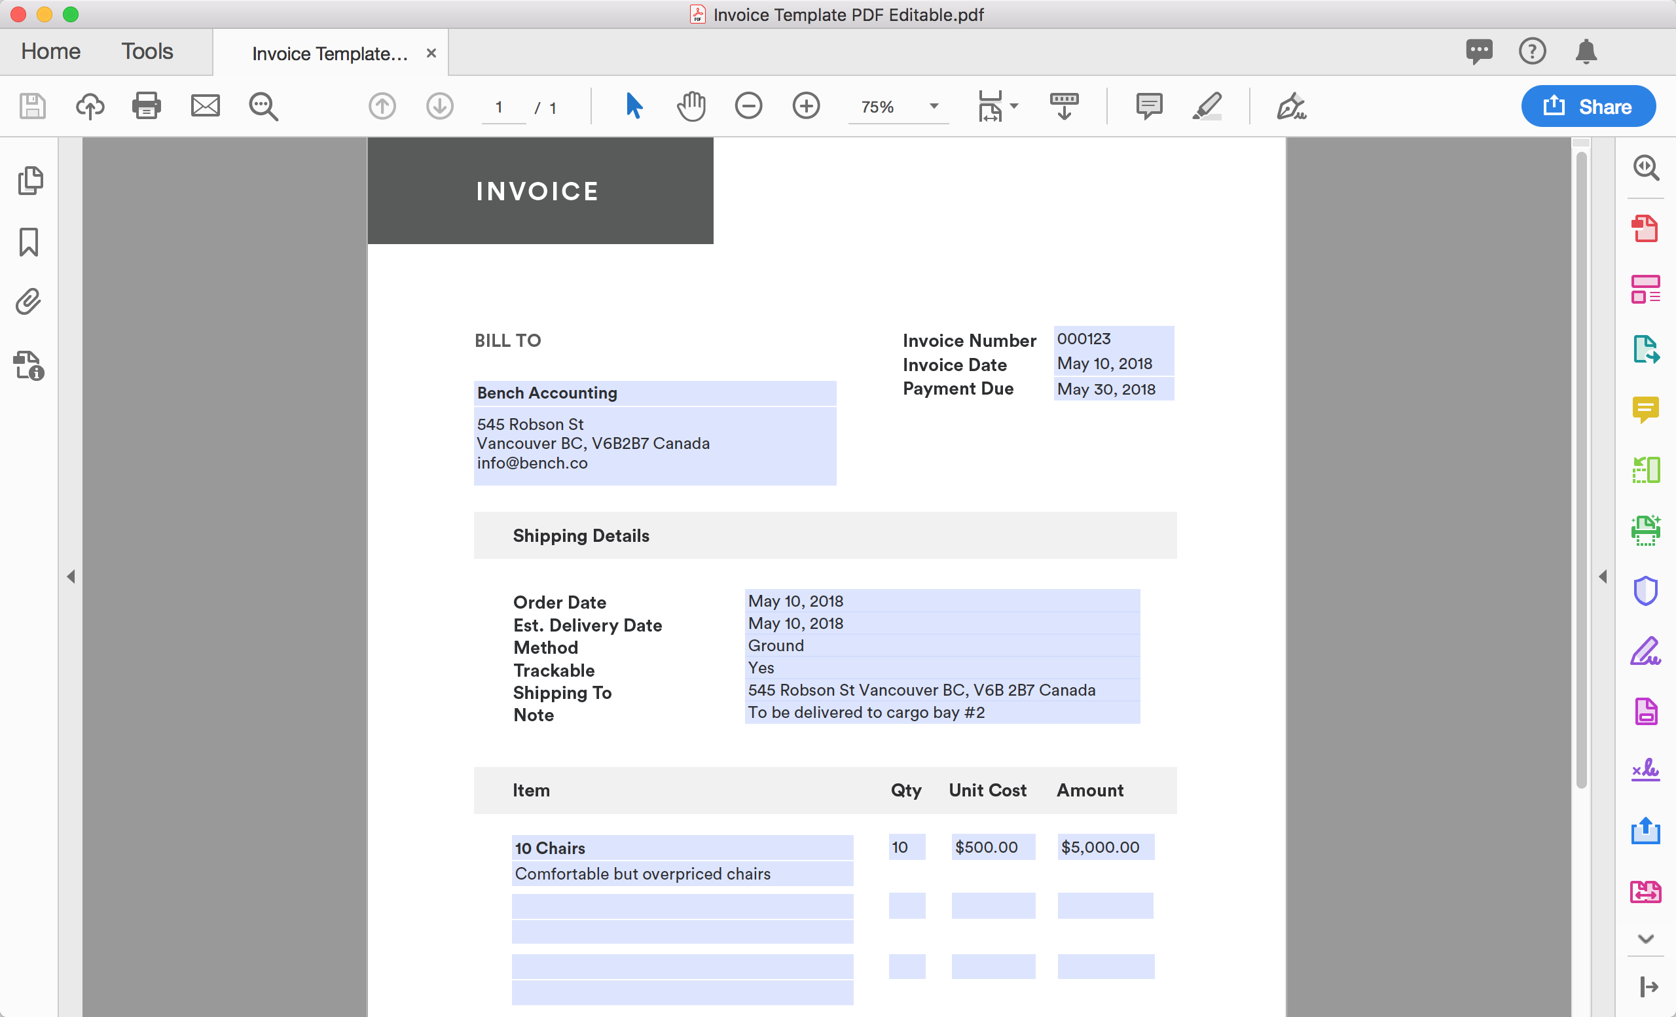The height and width of the screenshot is (1017, 1676).
Task: Click the blue Share button
Action: (x=1588, y=106)
